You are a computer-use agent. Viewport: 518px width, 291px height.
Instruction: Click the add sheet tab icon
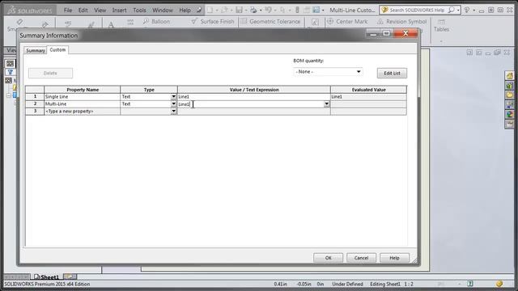coord(70,276)
